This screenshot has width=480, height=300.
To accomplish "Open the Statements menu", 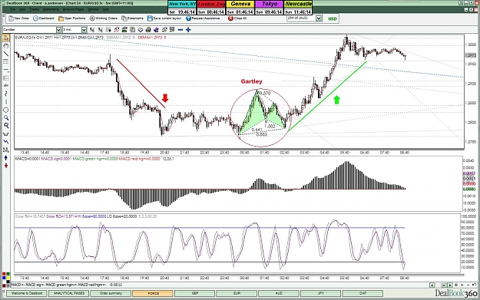I will tap(51, 10).
